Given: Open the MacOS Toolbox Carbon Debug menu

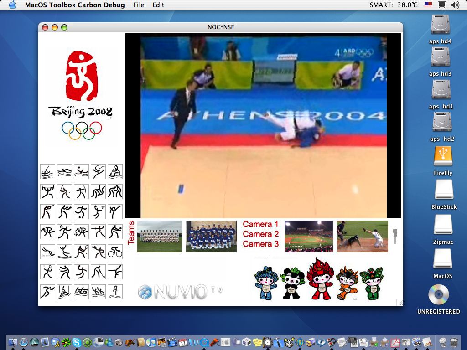Looking at the screenshot, I should point(75,5).
